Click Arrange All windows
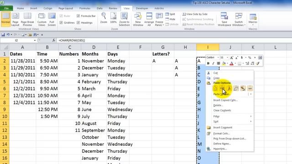 149,19
